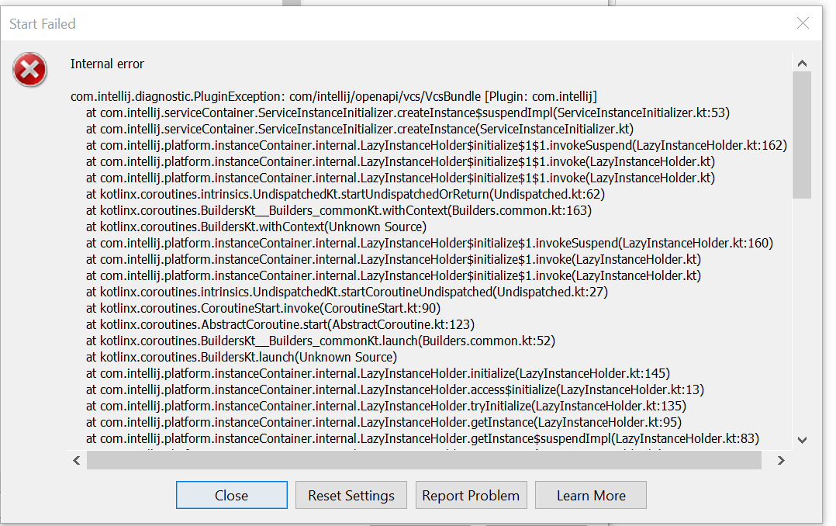Click the access$initialize LazyInstanceHolder.kt:13 line
Image resolution: width=836 pixels, height=526 pixels.
point(395,389)
